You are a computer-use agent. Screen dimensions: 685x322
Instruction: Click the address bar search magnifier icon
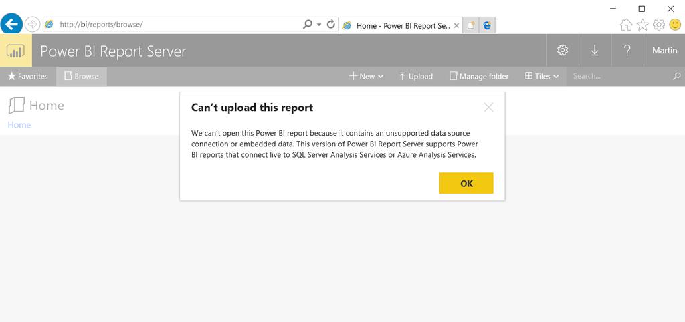pyautogui.click(x=308, y=25)
